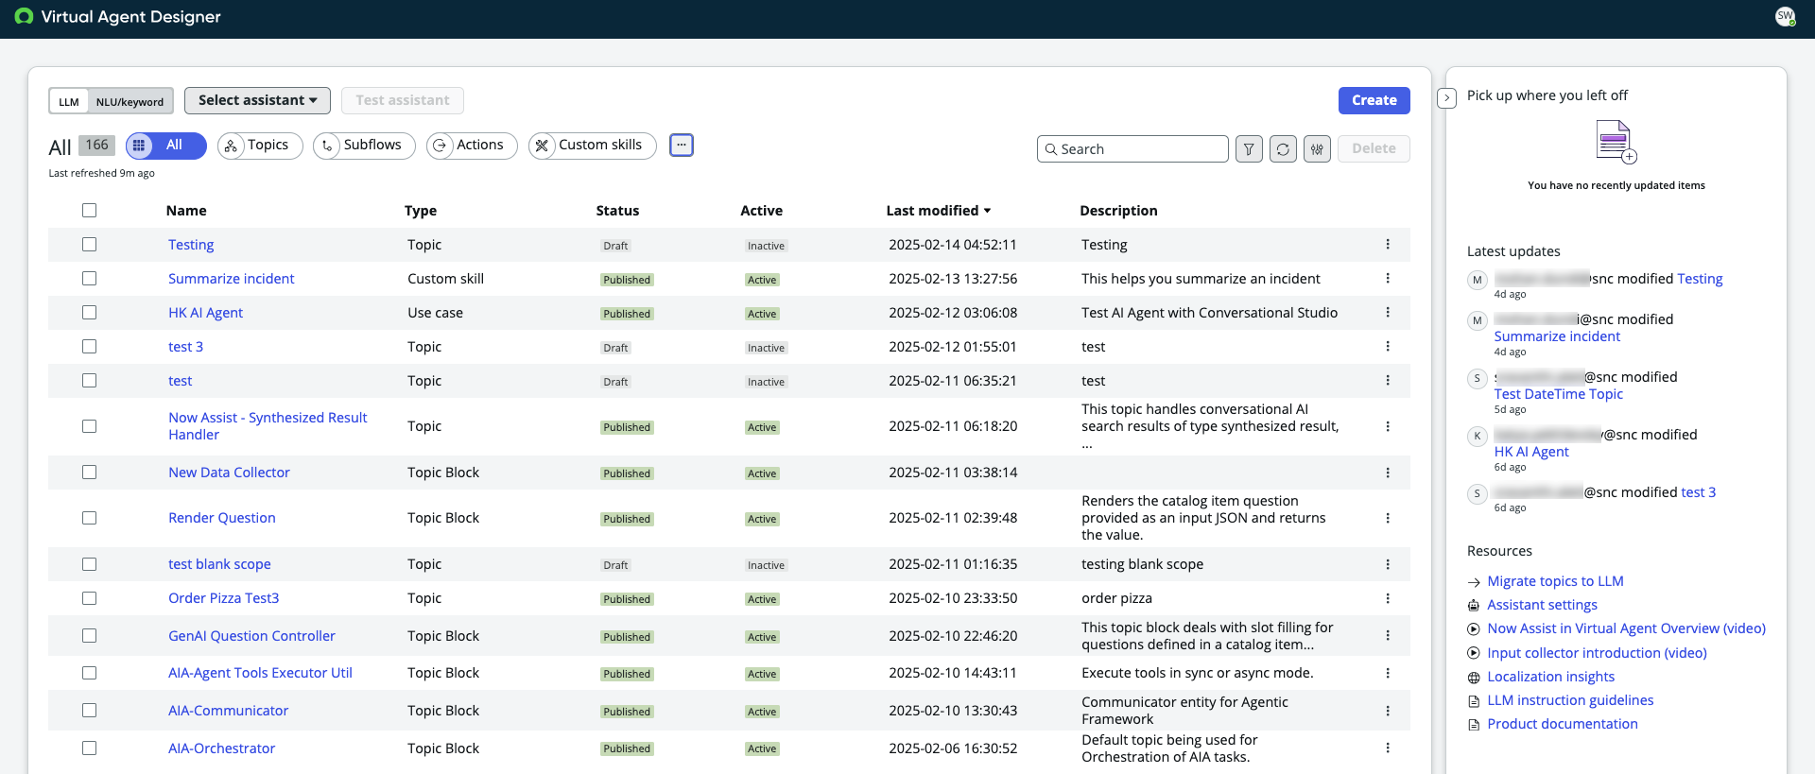Filter list by Topics tab
Screen dimensions: 1815x774
(260, 146)
